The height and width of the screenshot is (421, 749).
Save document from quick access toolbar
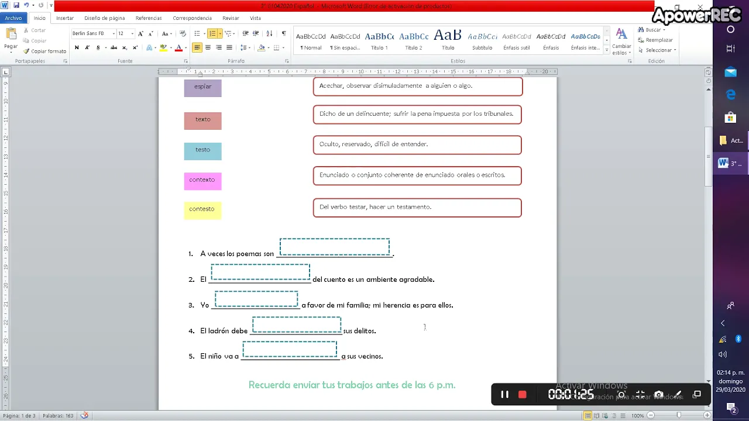tap(16, 5)
